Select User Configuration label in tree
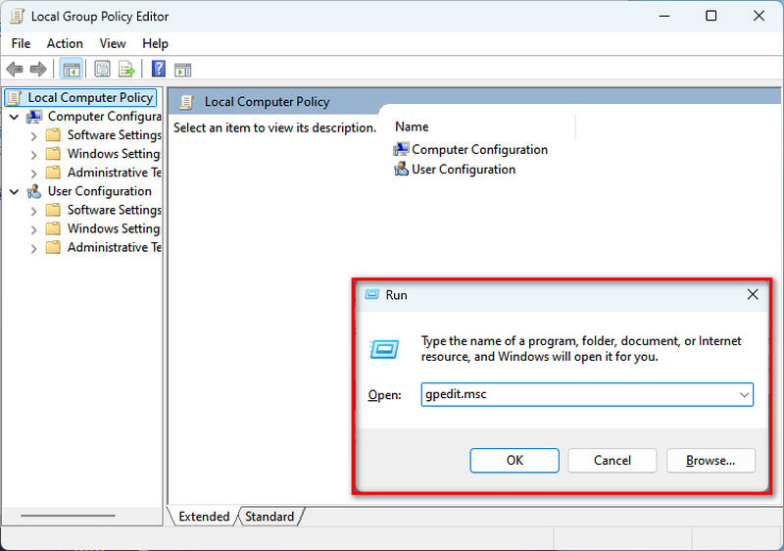 click(x=100, y=191)
